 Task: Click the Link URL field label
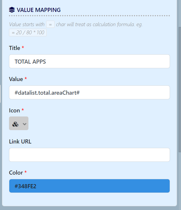pyautogui.click(x=20, y=141)
